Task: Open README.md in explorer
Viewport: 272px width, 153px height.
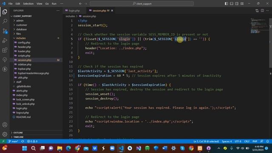Action: click(x=23, y=117)
